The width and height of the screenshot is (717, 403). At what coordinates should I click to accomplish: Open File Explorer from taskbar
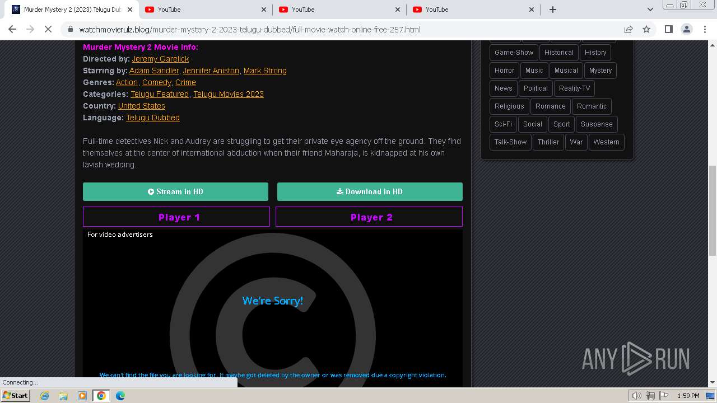click(x=63, y=396)
